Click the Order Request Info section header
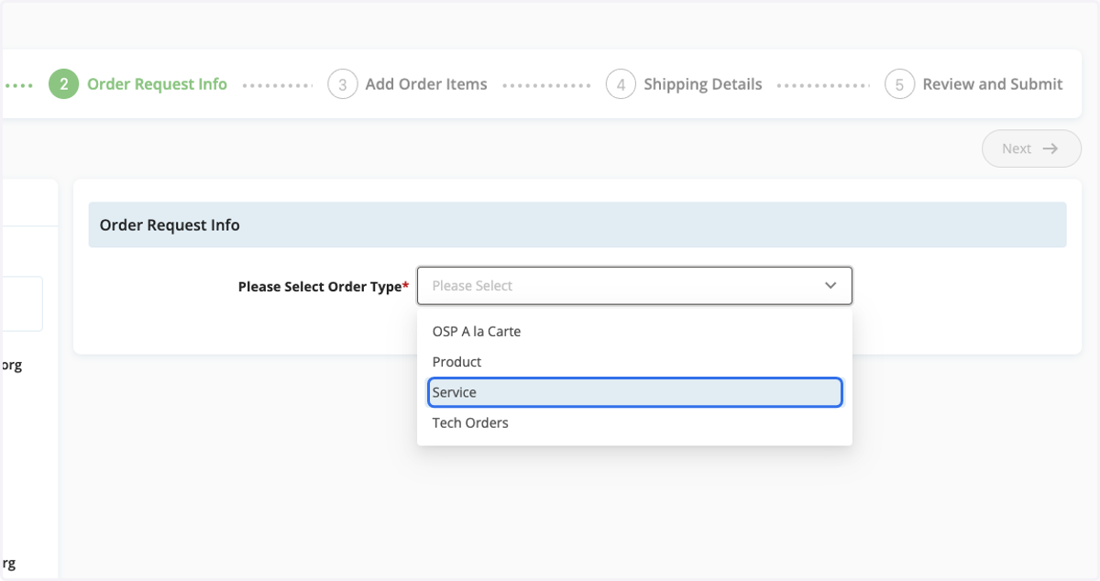Screen dimensions: 1100x581 pyautogui.click(x=577, y=225)
